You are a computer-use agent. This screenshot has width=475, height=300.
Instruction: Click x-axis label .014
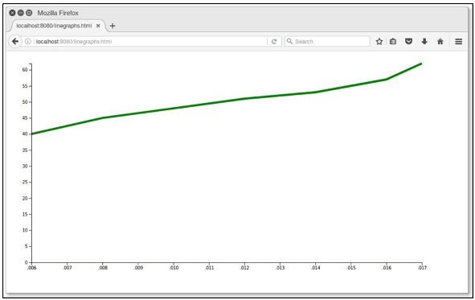pos(316,268)
